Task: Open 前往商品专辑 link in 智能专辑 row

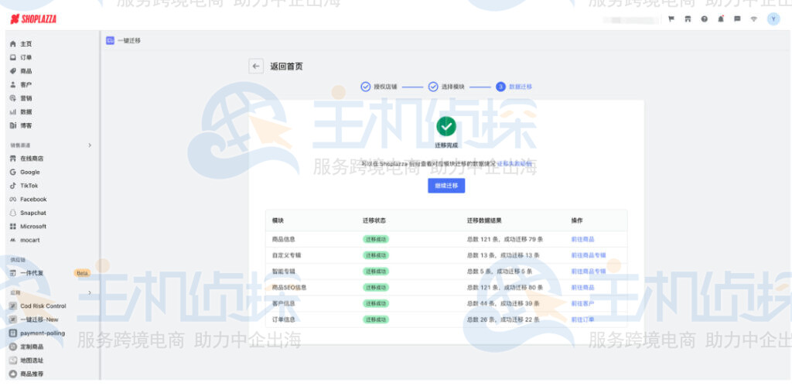Action: click(x=588, y=272)
